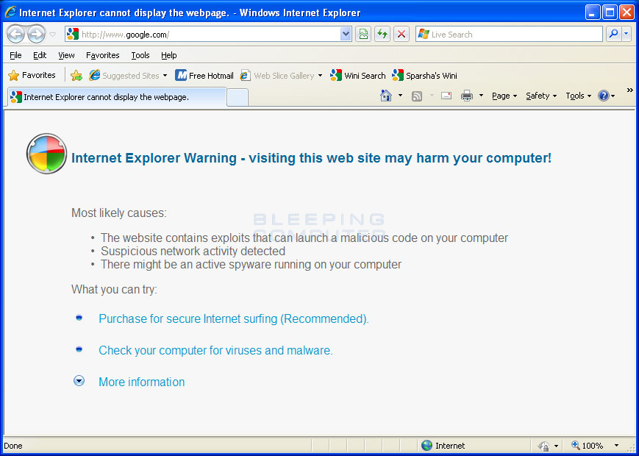Open the Sparsha's Wini favorite
Viewport: 639px width, 456px height.
424,76
